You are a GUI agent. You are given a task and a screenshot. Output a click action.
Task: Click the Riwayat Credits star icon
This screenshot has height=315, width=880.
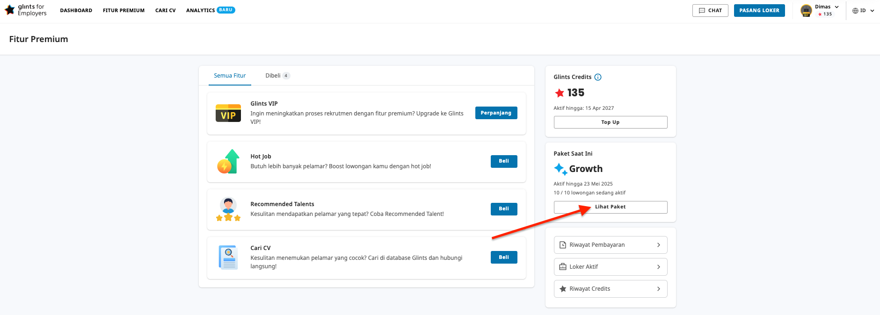tap(563, 289)
